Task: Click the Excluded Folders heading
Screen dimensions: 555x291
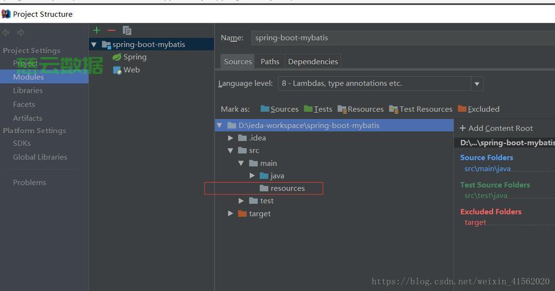Action: (491, 211)
